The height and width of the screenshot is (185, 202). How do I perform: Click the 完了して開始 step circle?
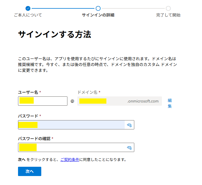click(x=168, y=8)
